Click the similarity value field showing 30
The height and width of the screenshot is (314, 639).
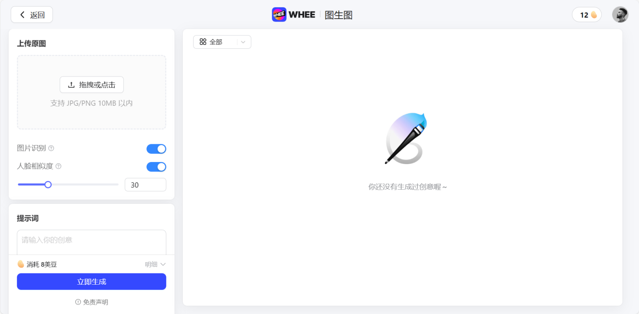pos(145,185)
